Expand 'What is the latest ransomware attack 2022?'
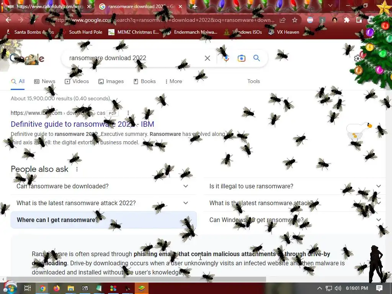 (x=103, y=203)
